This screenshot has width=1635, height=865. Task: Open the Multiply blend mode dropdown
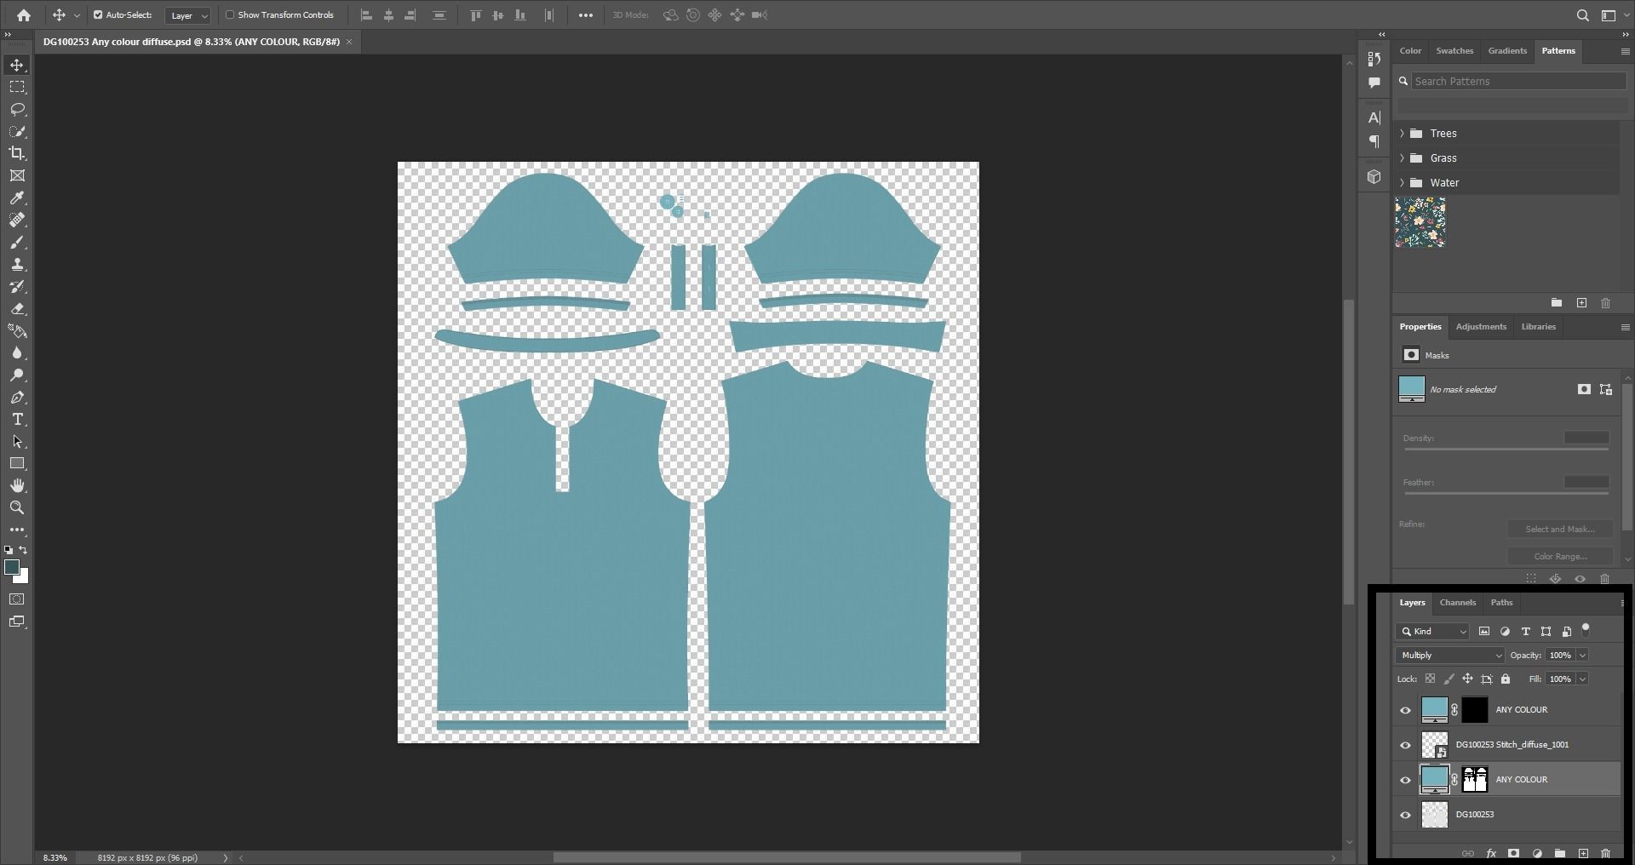[x=1450, y=655]
